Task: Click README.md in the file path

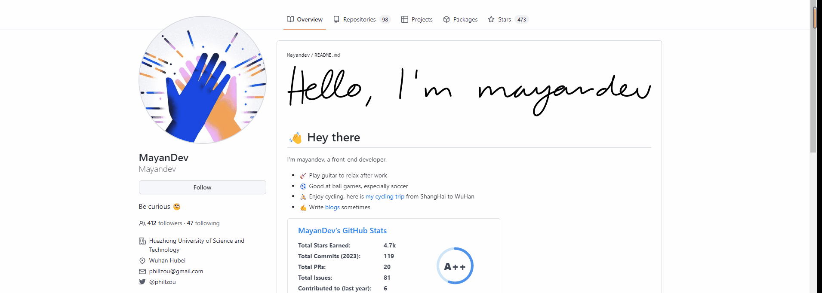Action: [327, 55]
